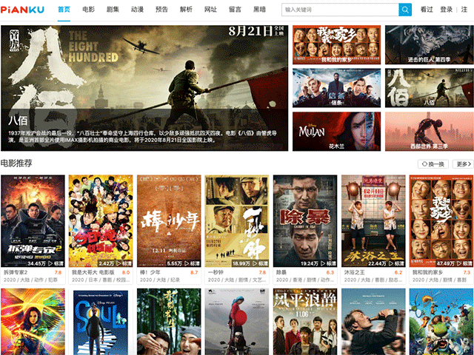Image resolution: width=474 pixels, height=355 pixels.
Task: Click the 换一换 refresh recommendations button
Action: click(433, 164)
